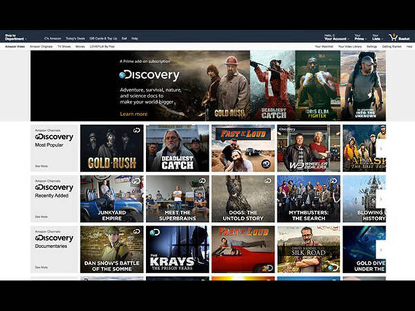
Task: Open Alaska: The Last Frontier thumbnail
Action: 365,149
